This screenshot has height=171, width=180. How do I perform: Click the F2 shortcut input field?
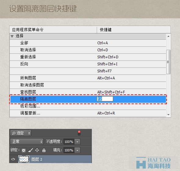click(105, 99)
